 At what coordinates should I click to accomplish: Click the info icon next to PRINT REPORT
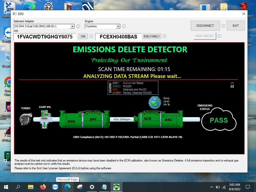click(x=219, y=36)
